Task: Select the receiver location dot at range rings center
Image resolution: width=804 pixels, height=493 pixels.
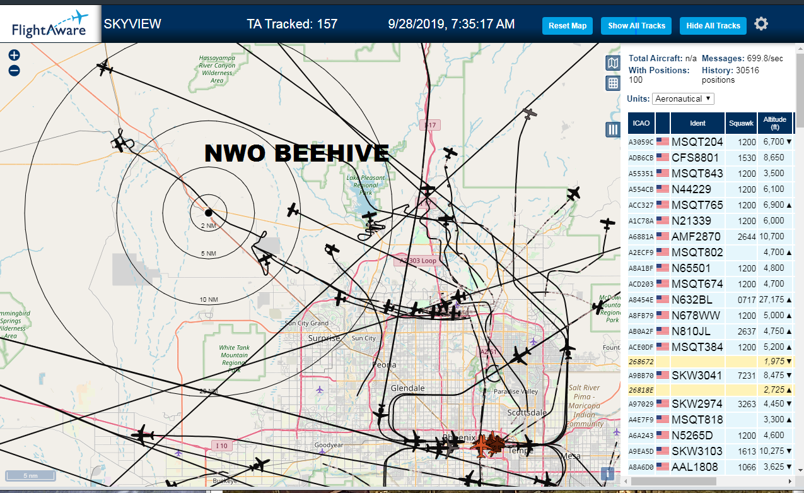Action: coord(209,212)
